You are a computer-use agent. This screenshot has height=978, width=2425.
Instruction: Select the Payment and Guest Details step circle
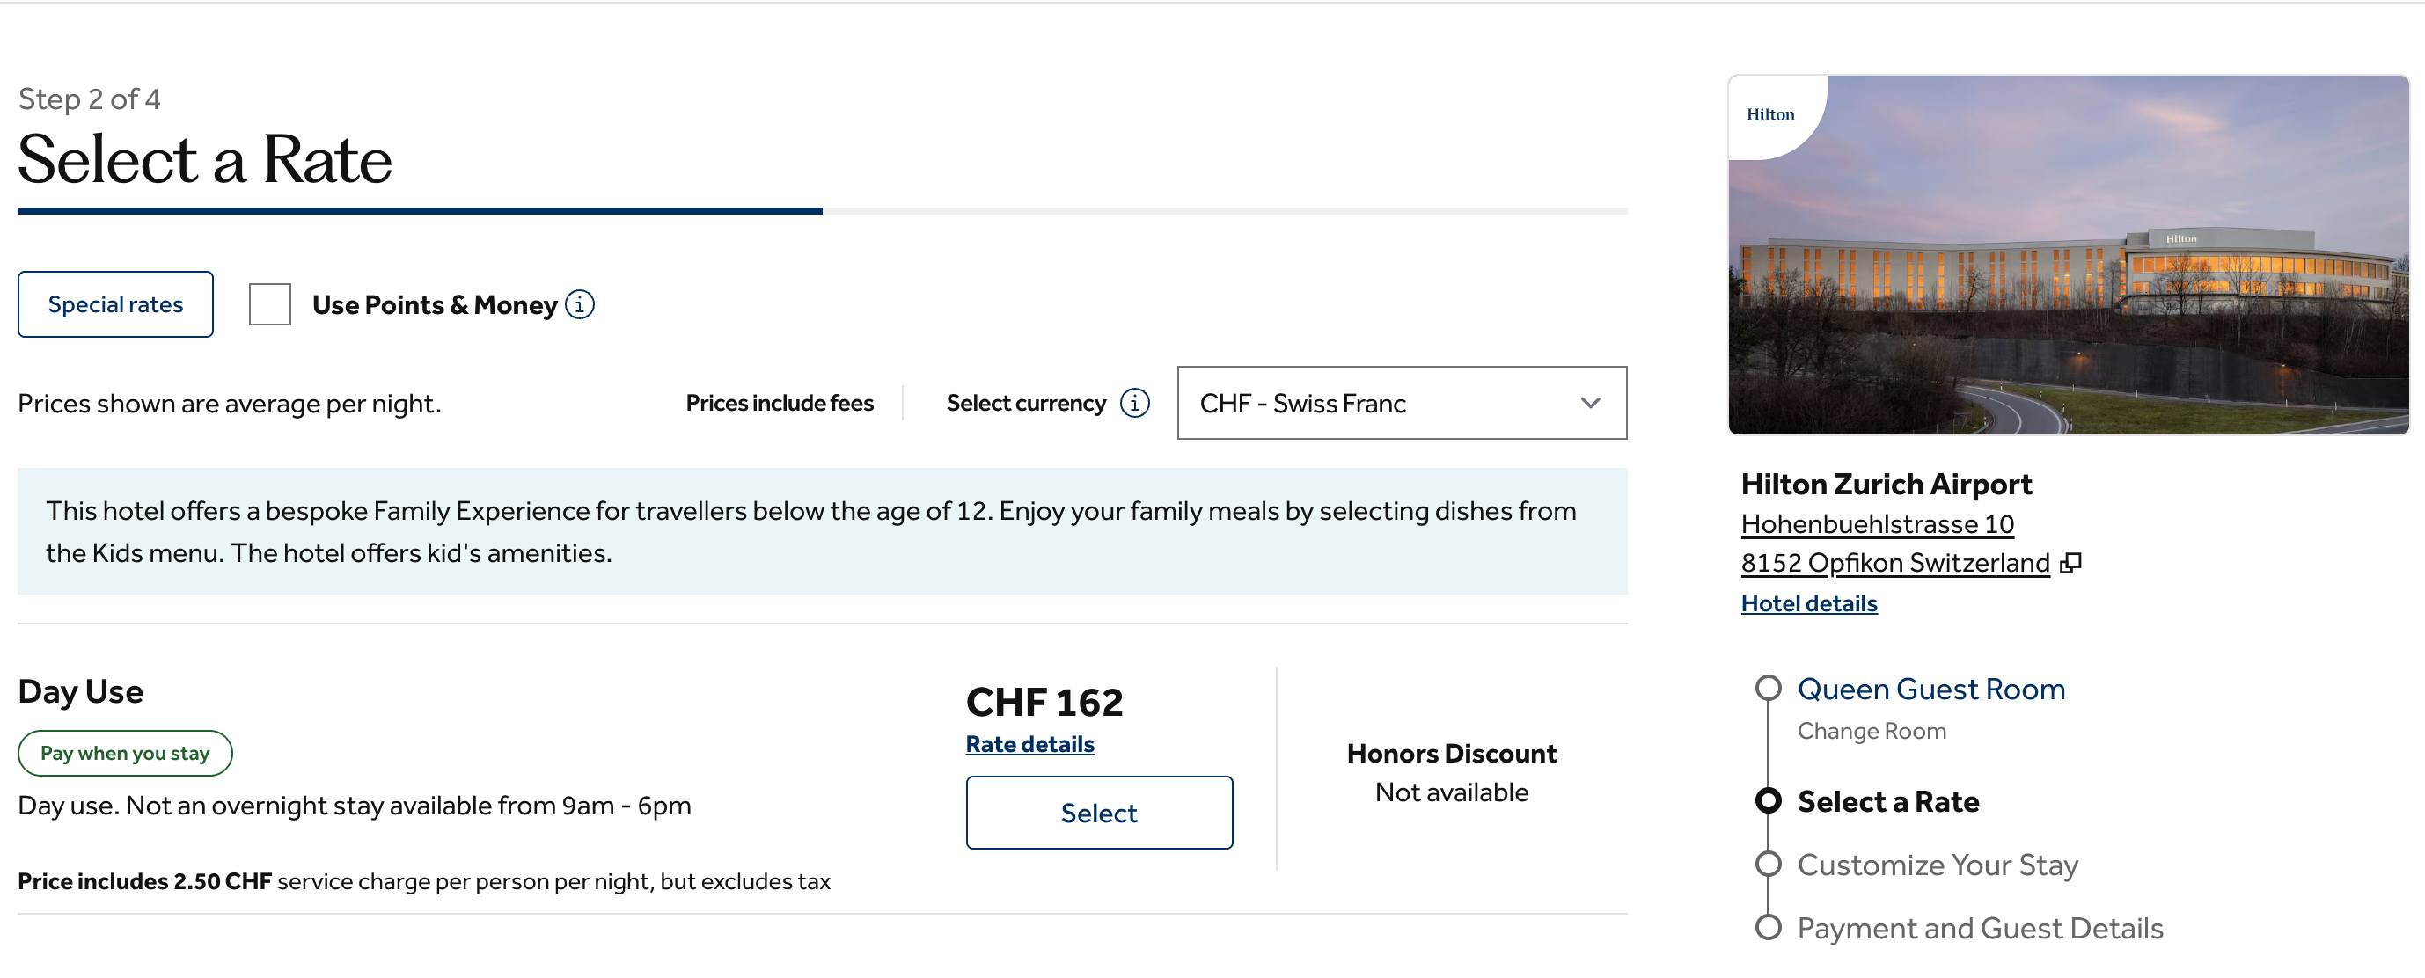pos(1769,928)
